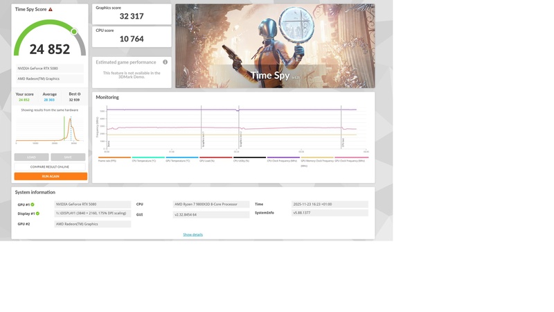Toggle the GPU Temperature legend swatch
Viewport: 554px width, 312px height.
182,157
